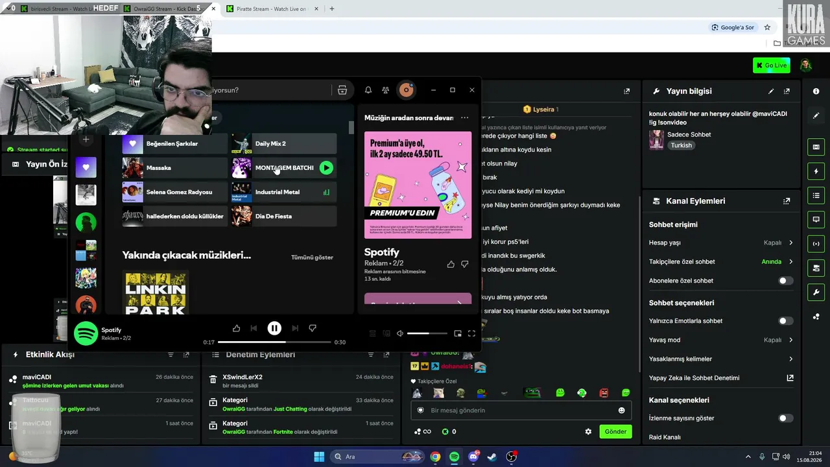Viewport: 830px width, 467px height.
Task: Pop out the Denetim Eylemleri panel
Action: 386,355
